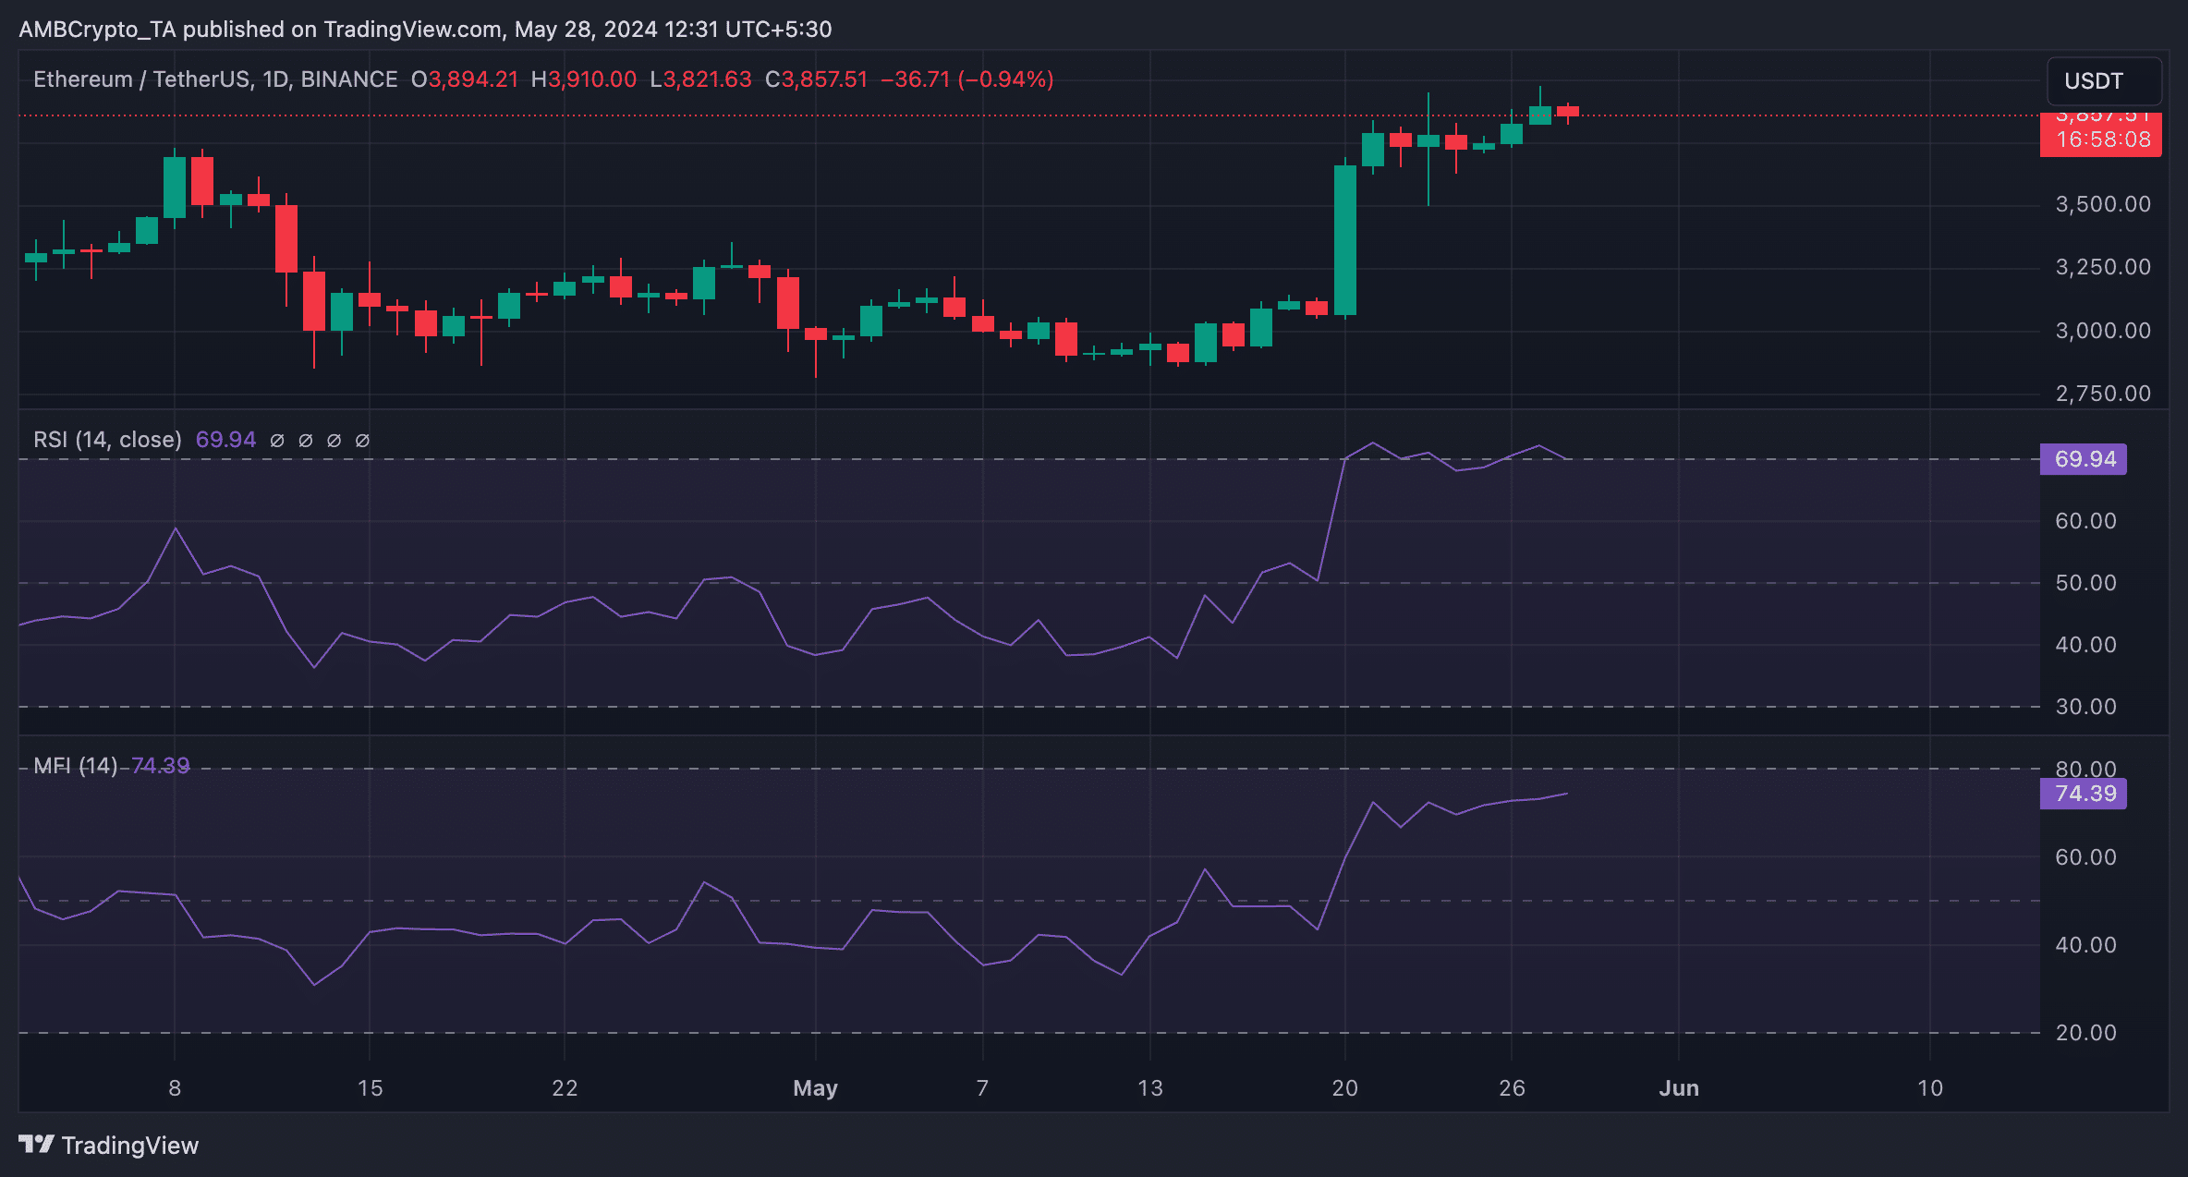Click the AMBCrypto_TA published header text
Image resolution: width=2188 pixels, height=1177 pixels.
[x=425, y=30]
